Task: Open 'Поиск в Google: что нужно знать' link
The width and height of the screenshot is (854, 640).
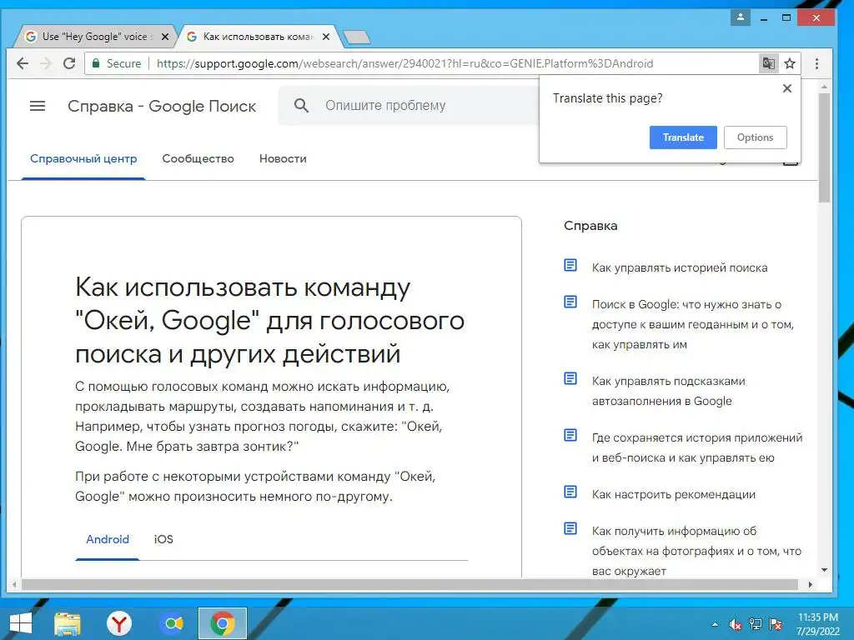Action: 693,324
